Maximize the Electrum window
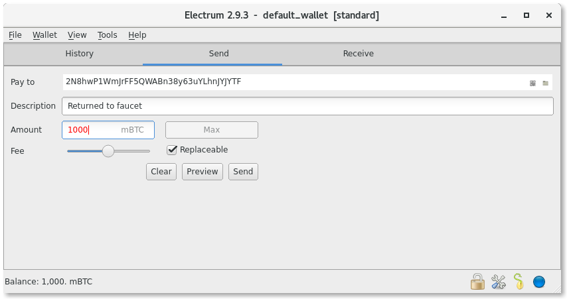Image resolution: width=567 pixels, height=299 pixels. (526, 15)
